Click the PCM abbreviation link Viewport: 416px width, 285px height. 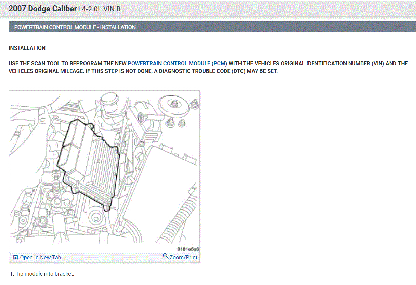(220, 63)
